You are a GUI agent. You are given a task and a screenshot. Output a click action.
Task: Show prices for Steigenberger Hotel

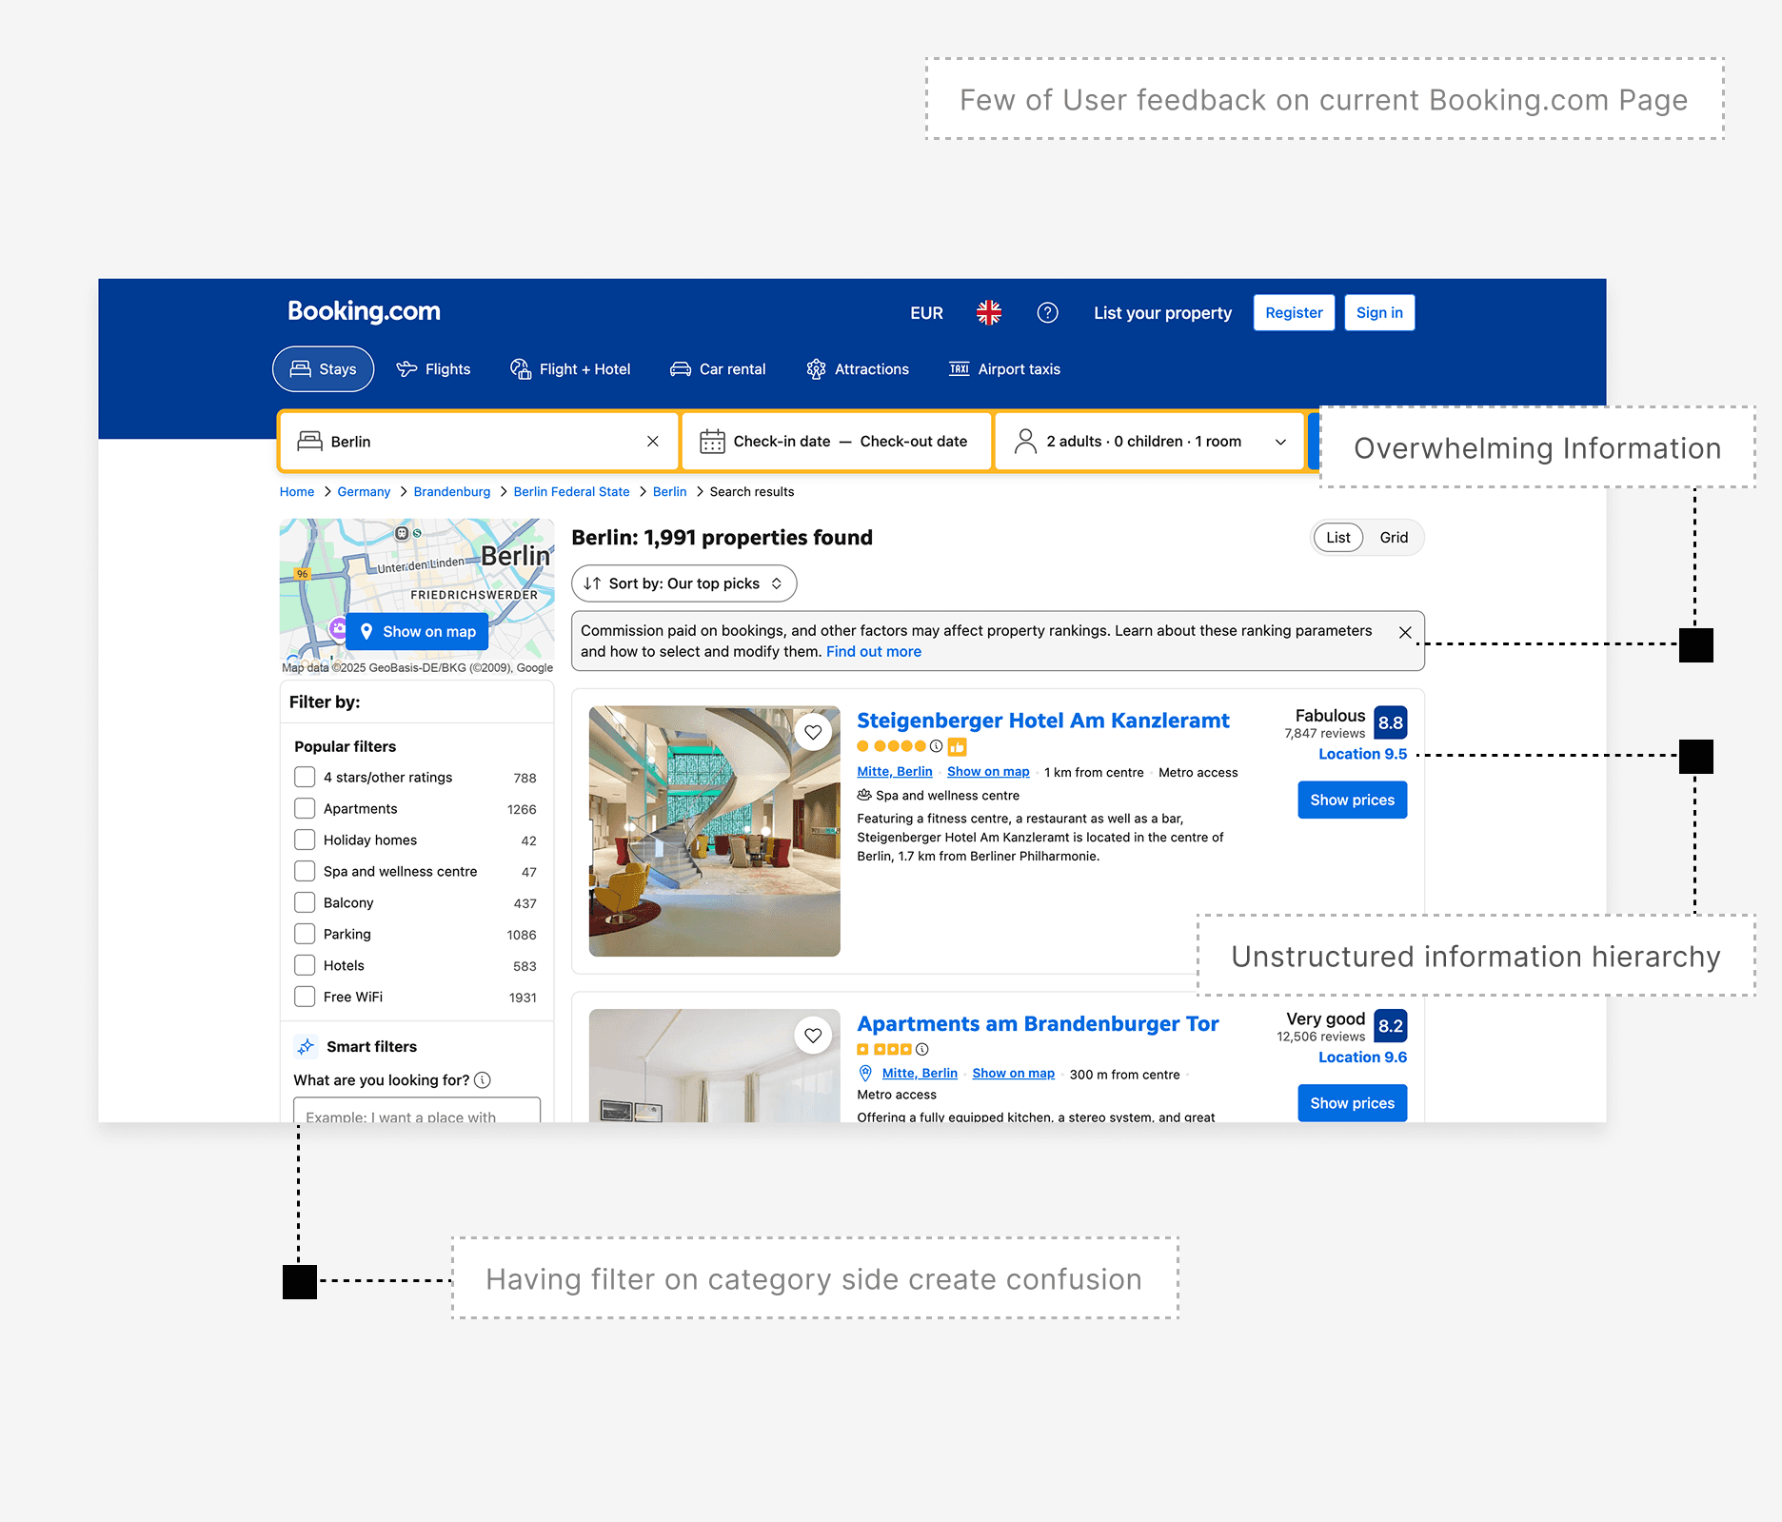coord(1352,801)
